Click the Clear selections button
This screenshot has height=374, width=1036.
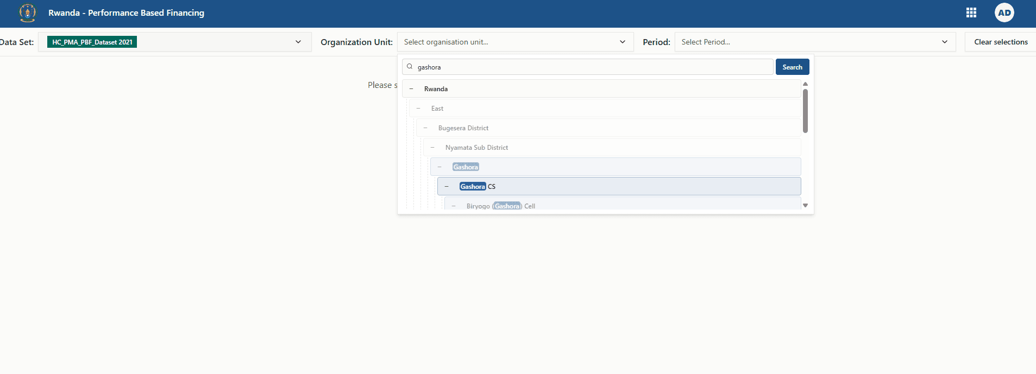tap(1000, 42)
